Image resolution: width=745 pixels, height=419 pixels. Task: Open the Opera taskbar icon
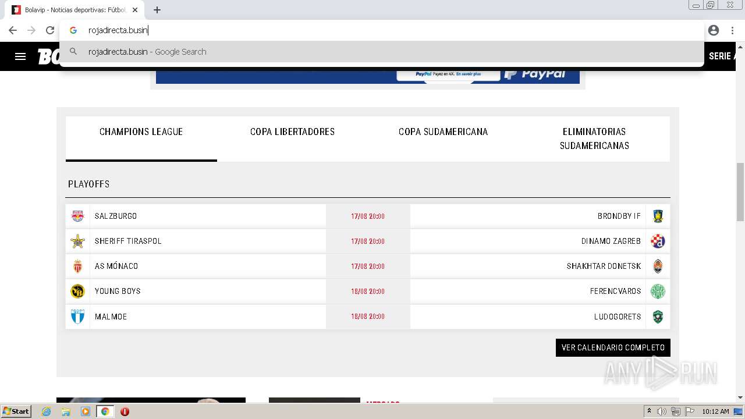point(125,411)
